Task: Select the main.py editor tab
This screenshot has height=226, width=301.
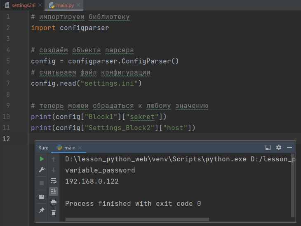Action: click(x=65, y=5)
